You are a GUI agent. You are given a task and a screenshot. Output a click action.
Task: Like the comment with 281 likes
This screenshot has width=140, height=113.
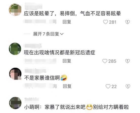pyautogui.click(x=105, y=22)
